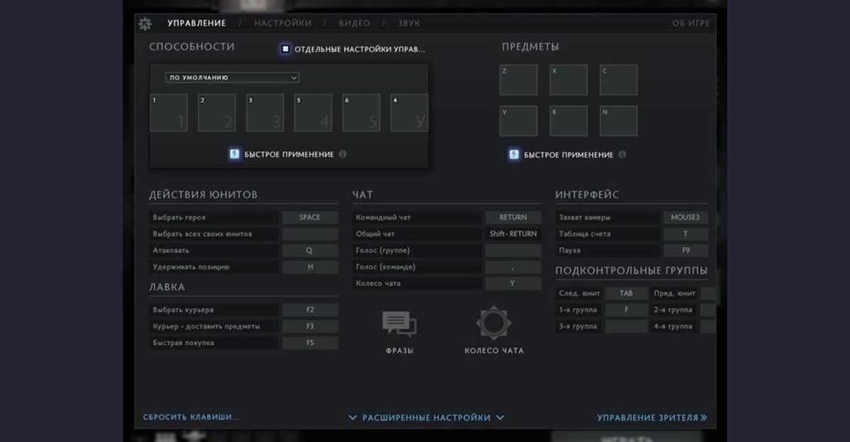The height and width of the screenshot is (442, 850).
Task: Click F key field for 1-я группа
Action: click(x=626, y=310)
